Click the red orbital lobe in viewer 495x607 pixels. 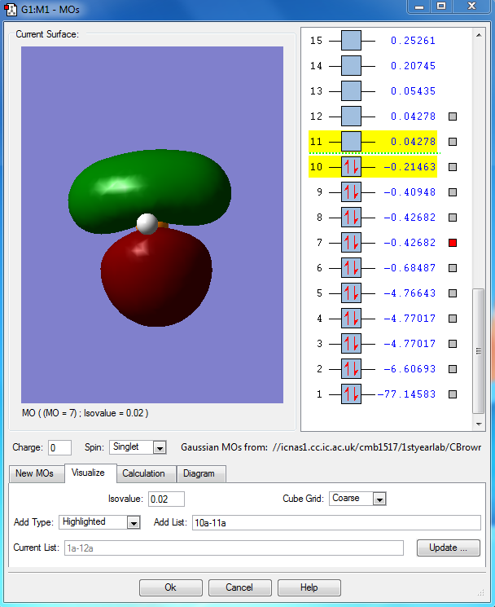[156, 278]
